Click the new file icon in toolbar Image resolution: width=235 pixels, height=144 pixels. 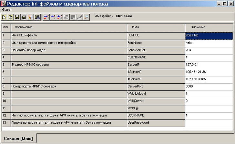[x=4, y=17]
